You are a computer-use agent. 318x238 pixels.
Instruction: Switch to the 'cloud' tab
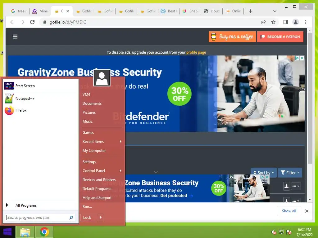[211, 11]
